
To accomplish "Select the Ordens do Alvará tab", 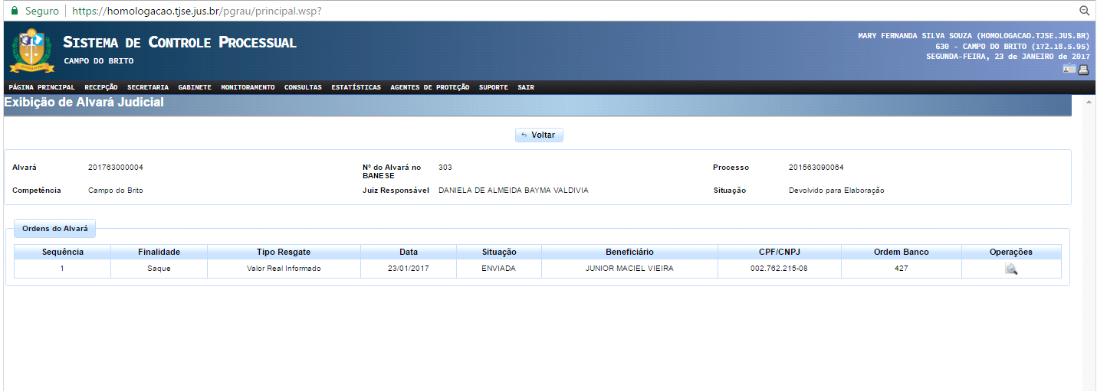I will pyautogui.click(x=54, y=228).
